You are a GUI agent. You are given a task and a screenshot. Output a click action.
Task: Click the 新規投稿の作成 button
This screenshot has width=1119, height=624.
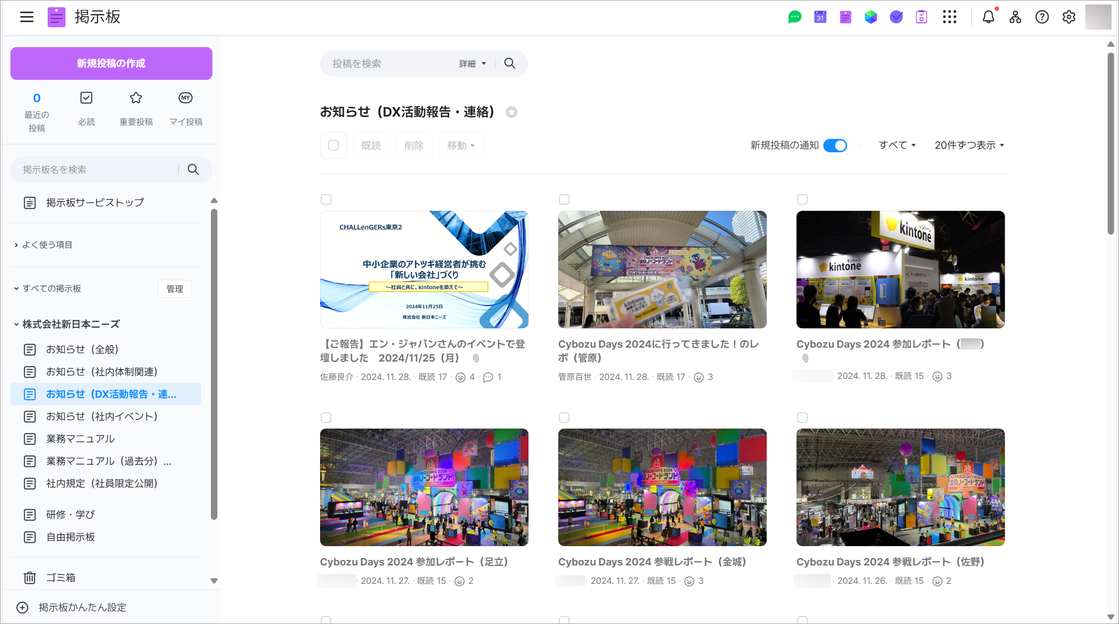[111, 63]
